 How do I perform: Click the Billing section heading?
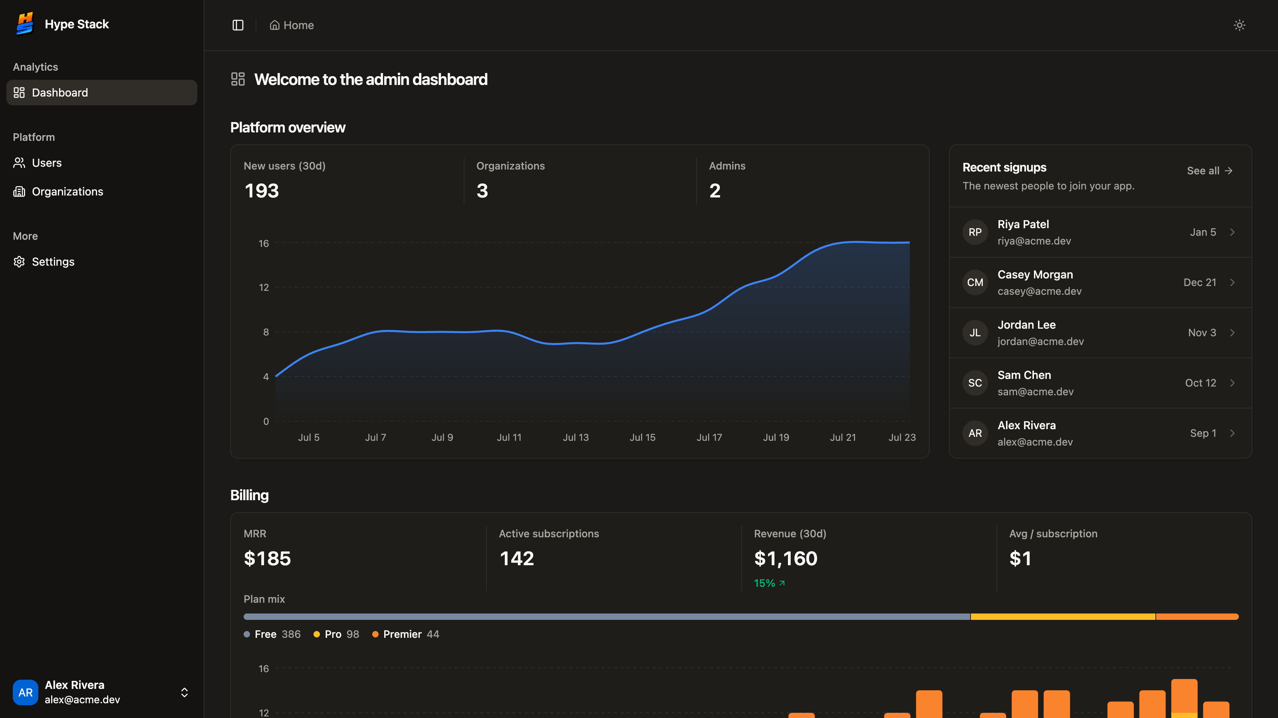coord(250,495)
